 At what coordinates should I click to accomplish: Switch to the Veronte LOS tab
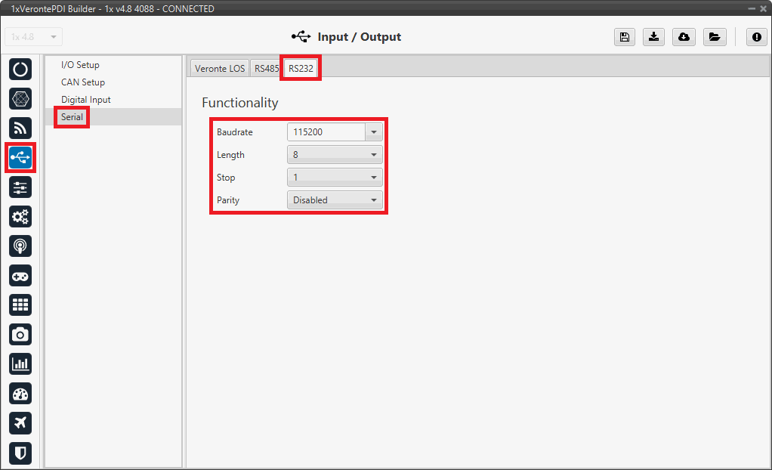tap(219, 68)
